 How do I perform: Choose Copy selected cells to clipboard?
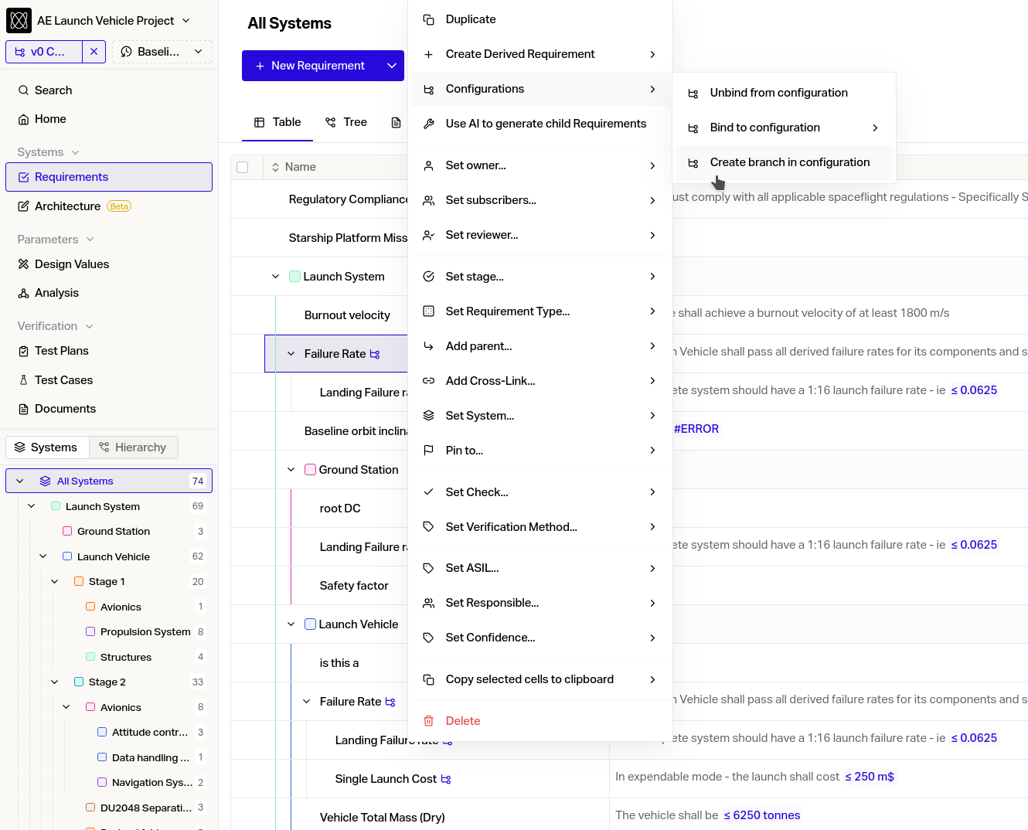click(x=540, y=679)
